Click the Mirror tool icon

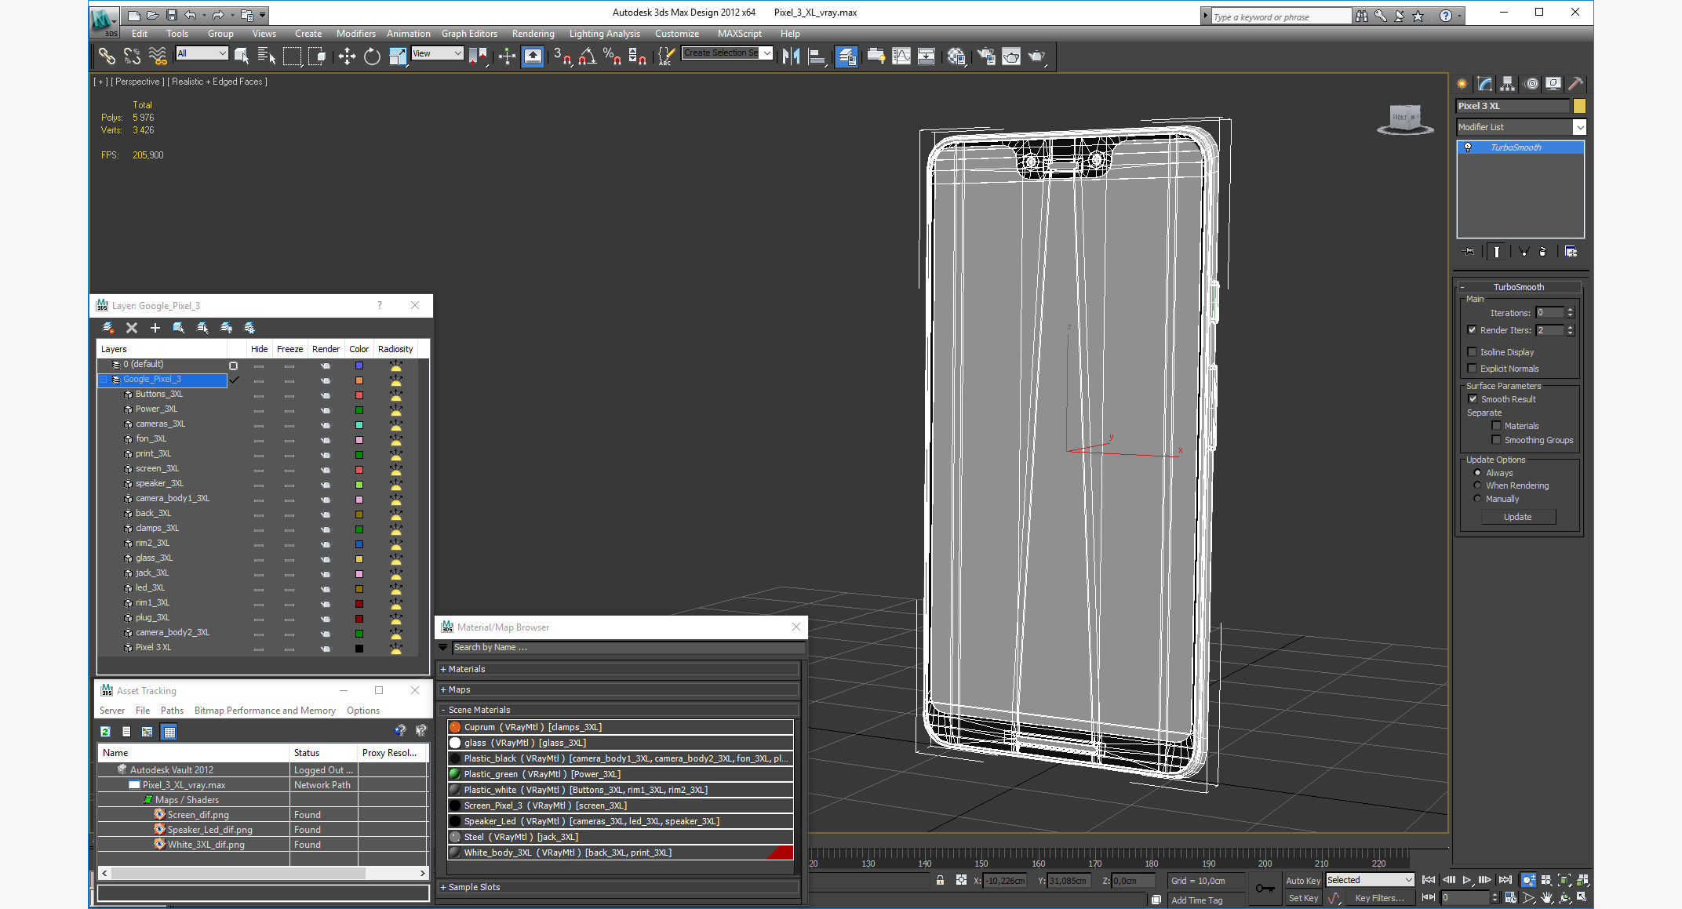[x=791, y=56]
